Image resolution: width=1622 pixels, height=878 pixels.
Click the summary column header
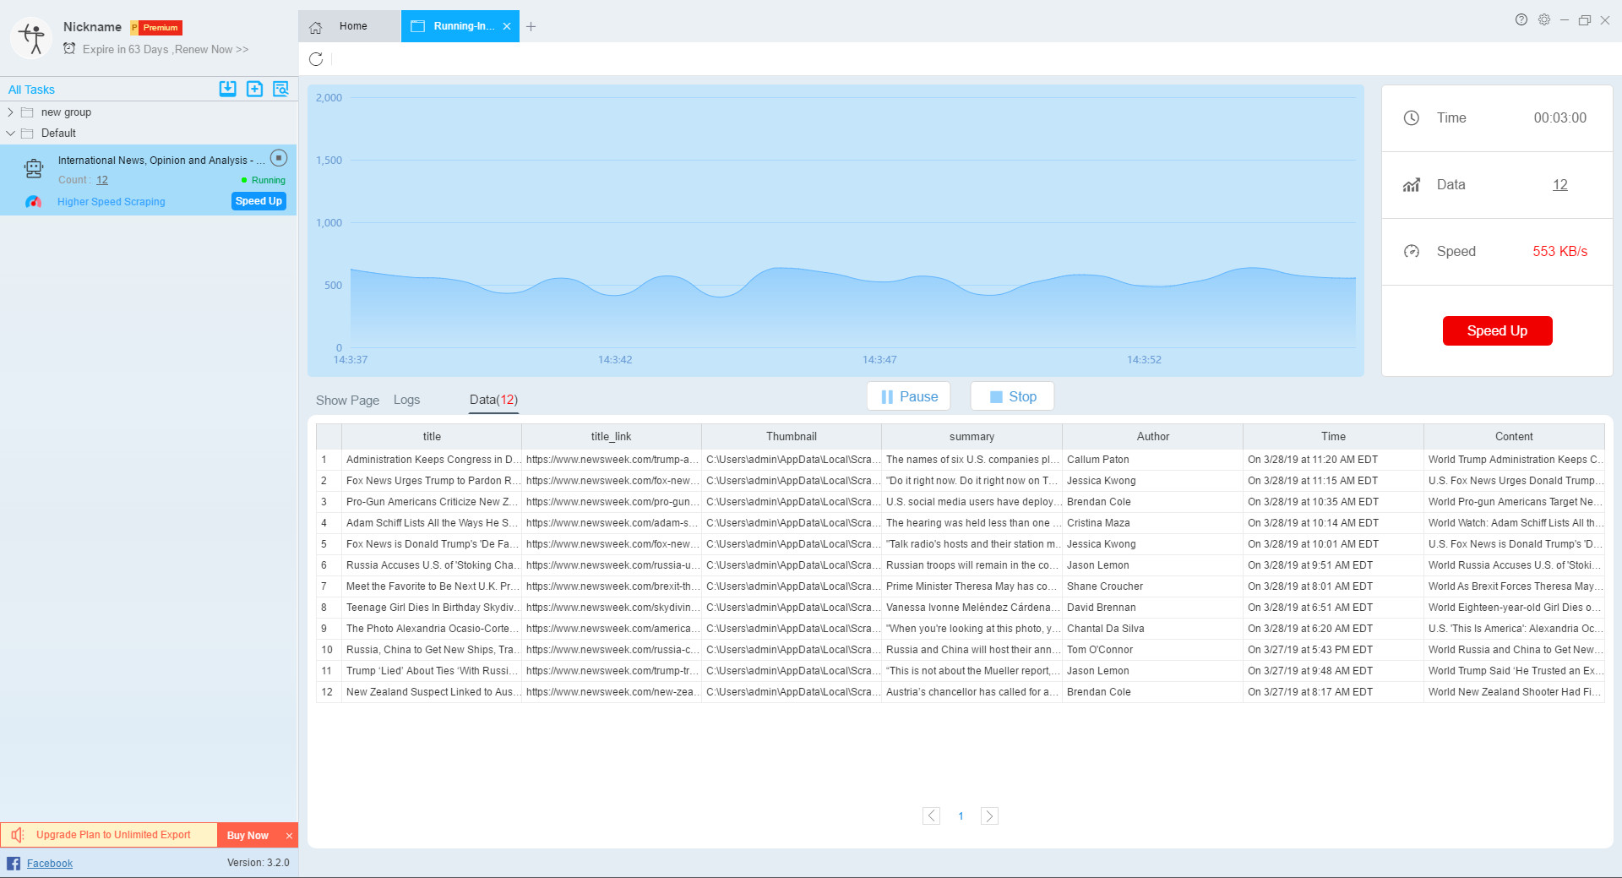point(972,437)
